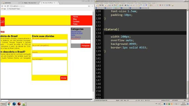Click the Apps bookmark shortcut in Chrome
The width and height of the screenshot is (189, 106).
click(x=4, y=9)
